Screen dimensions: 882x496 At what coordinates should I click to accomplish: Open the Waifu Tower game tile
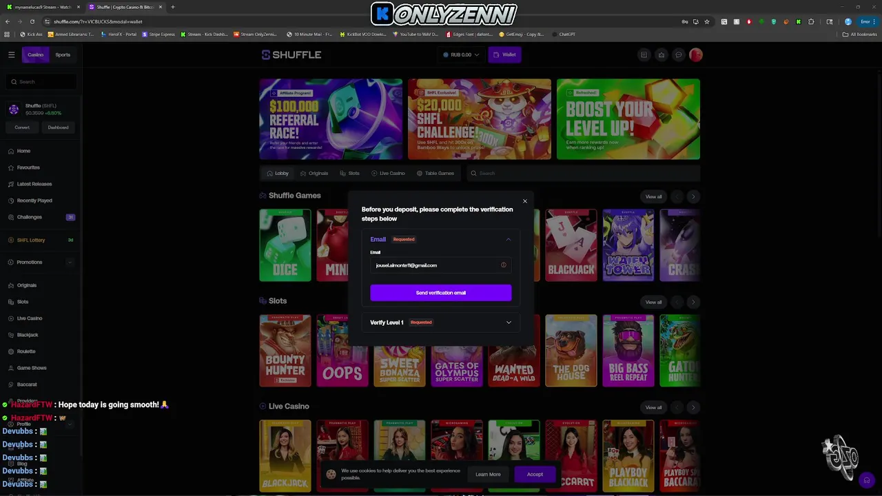[x=628, y=245]
